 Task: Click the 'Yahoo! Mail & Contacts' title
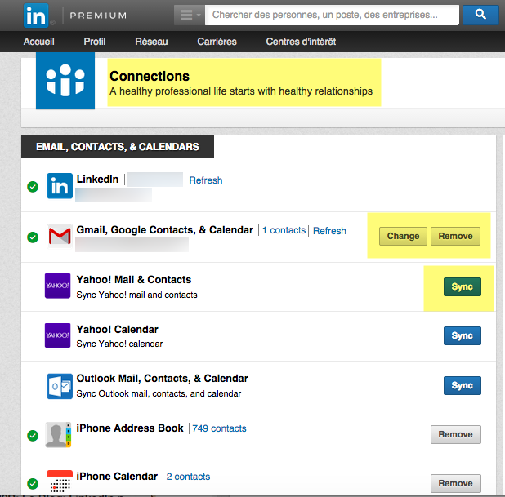(134, 280)
